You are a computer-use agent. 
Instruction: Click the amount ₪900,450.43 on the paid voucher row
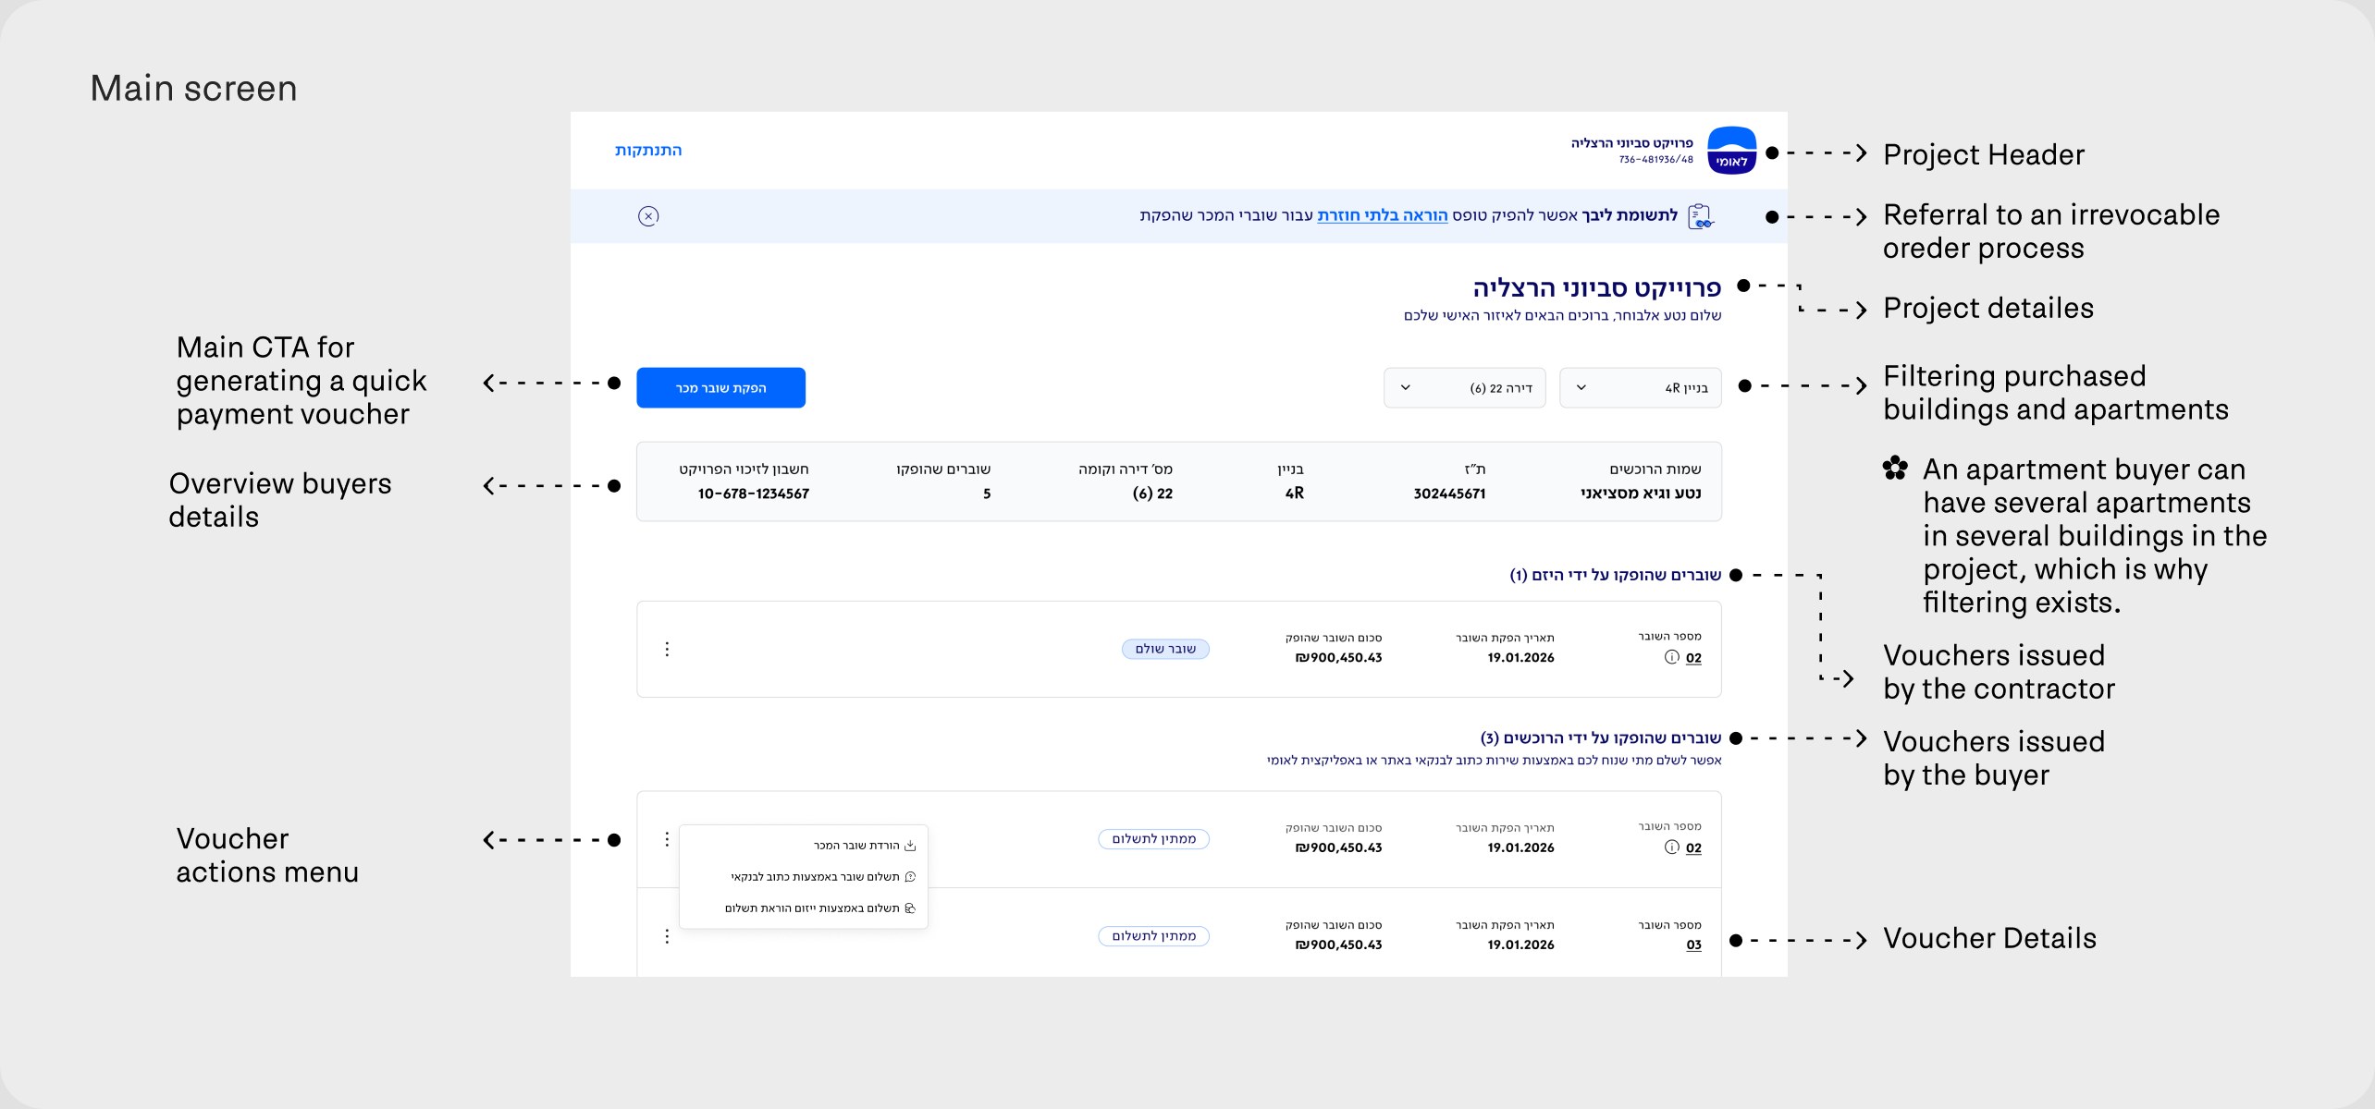click(1338, 658)
